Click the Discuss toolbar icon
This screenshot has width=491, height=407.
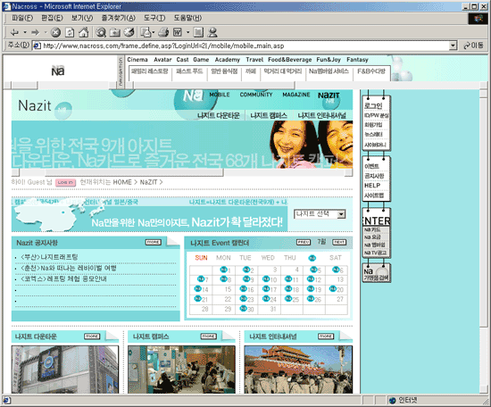[198, 32]
